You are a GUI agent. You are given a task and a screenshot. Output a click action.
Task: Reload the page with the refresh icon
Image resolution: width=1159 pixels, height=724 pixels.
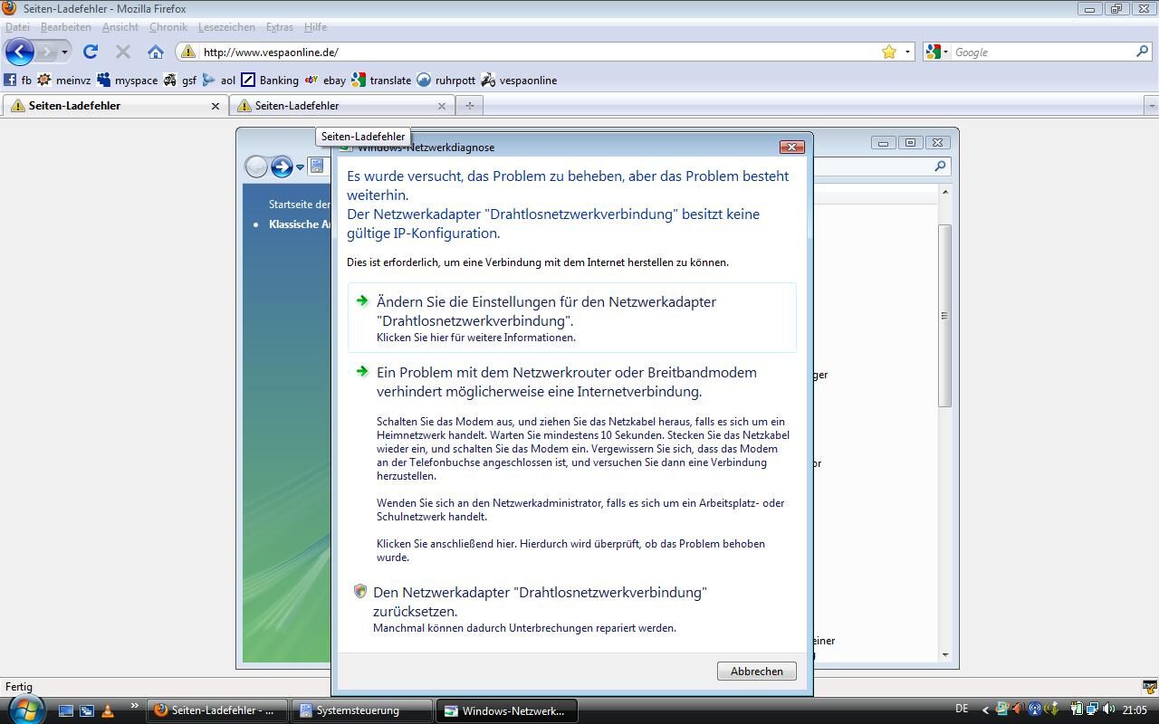[x=90, y=52]
